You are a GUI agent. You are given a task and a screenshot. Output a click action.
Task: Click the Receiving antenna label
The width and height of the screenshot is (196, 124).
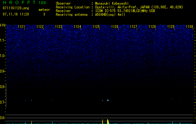coord(72,15)
